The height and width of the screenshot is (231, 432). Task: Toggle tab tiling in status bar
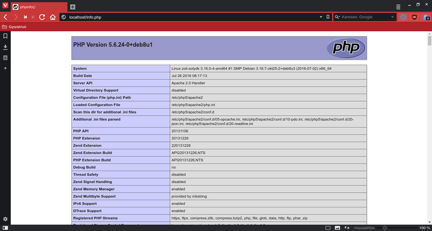tap(328, 228)
